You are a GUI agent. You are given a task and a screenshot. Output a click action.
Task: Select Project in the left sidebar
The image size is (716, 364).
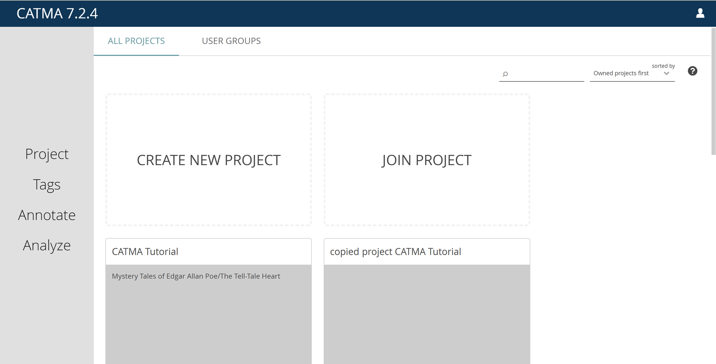coord(47,154)
